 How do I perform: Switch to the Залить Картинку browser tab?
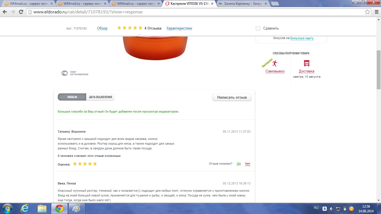pyautogui.click(x=243, y=4)
